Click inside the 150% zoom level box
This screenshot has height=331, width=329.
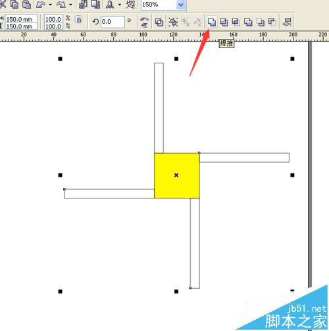(159, 5)
